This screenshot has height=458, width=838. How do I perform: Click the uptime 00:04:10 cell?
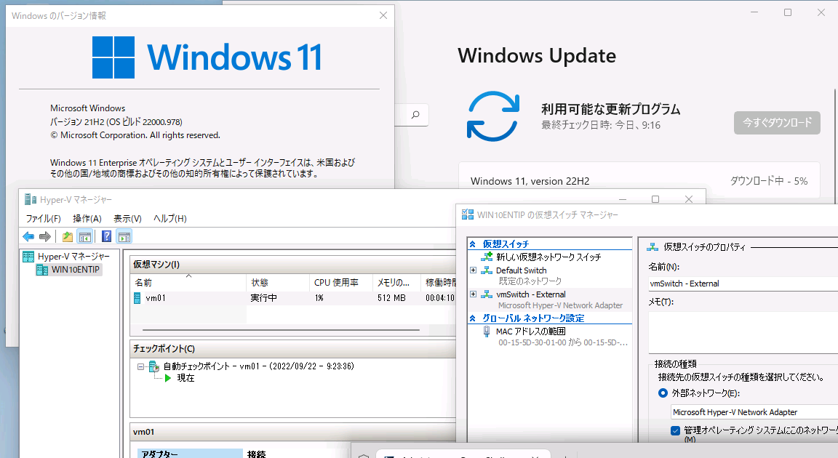pos(439,298)
